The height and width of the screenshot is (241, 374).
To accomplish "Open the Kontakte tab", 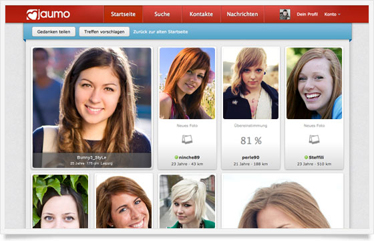I will coord(201,14).
